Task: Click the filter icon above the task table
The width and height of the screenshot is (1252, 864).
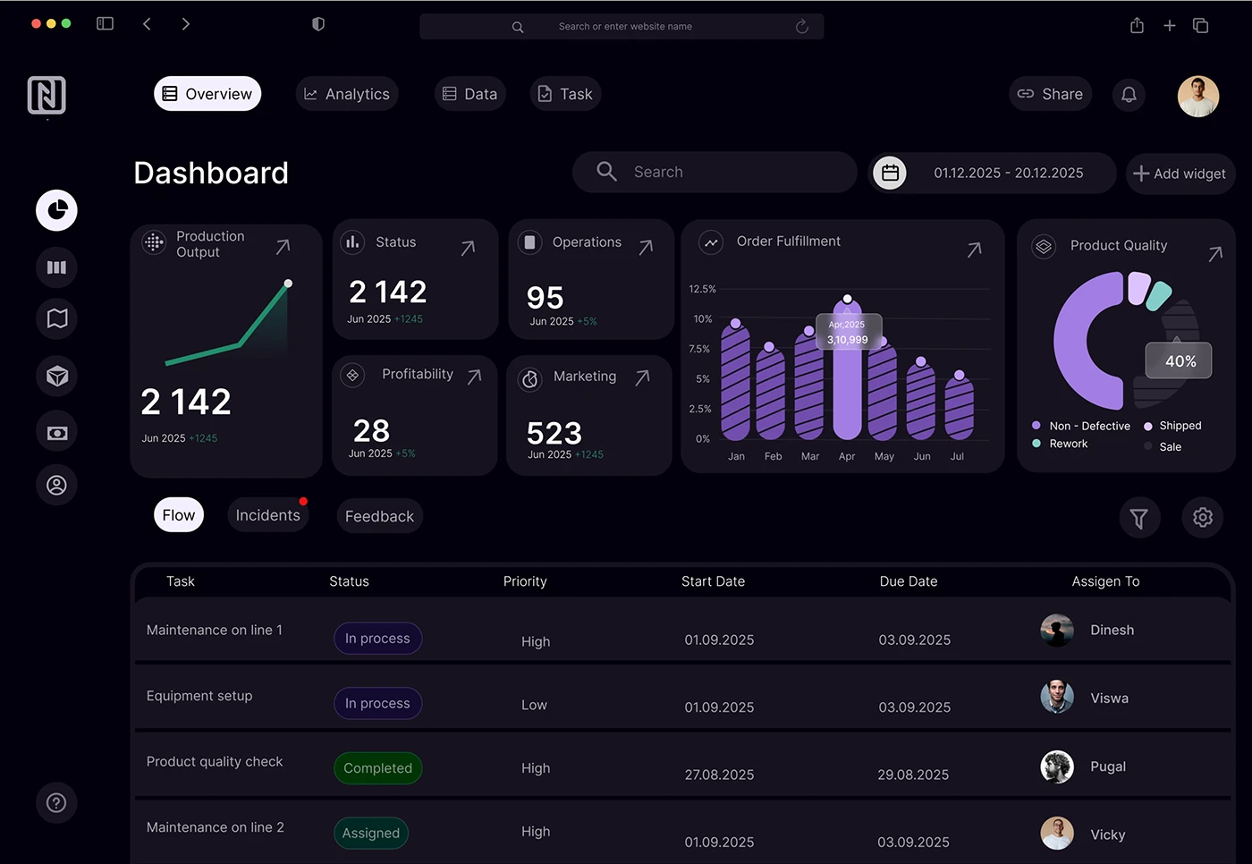Action: click(1139, 517)
